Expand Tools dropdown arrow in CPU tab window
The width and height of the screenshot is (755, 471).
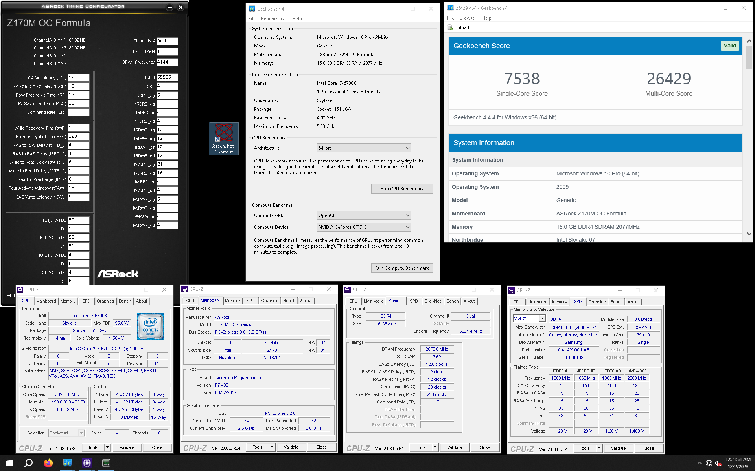(107, 447)
